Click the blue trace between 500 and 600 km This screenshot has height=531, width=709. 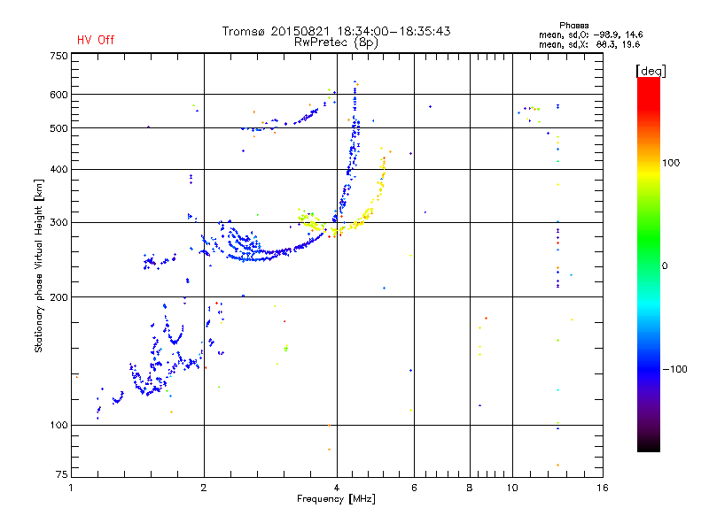[304, 119]
